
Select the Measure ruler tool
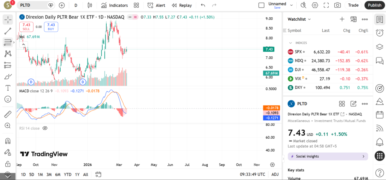8,114
